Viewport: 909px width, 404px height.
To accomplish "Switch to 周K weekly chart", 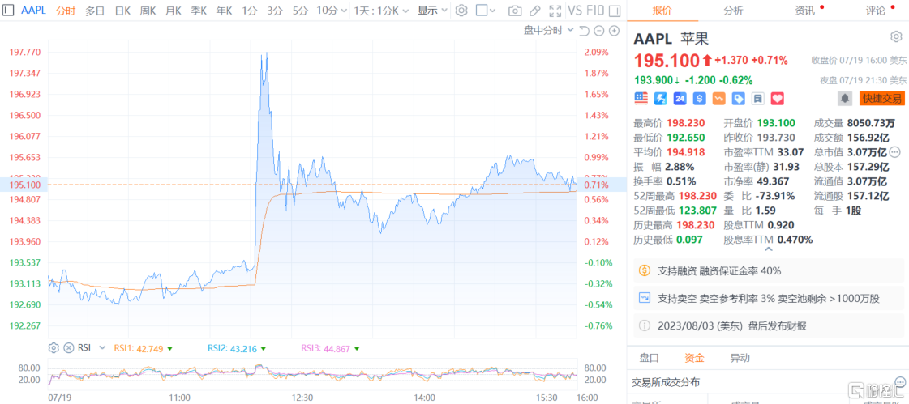I will point(148,11).
